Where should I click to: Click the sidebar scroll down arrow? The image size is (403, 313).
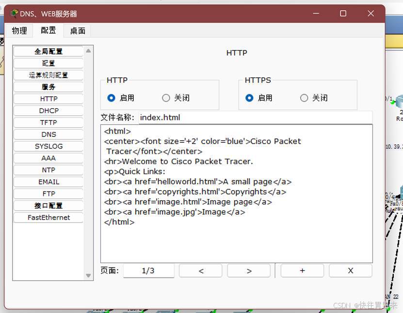(88, 276)
